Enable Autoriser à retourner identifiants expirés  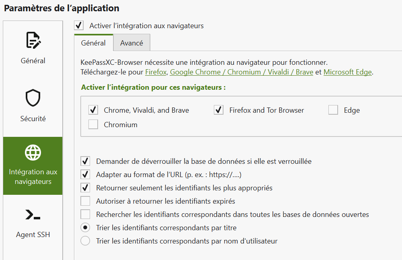coord(85,201)
